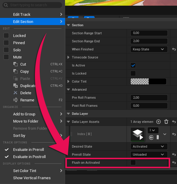The image size is (177, 184).
Task: Choose Cut from the menu
Action: [x=33, y=64]
